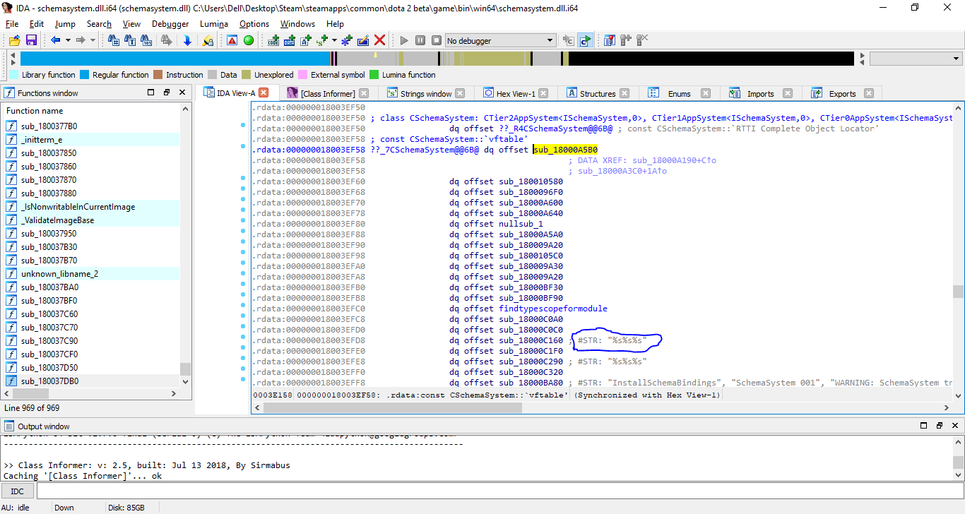
Task: Click the create code icon
Action: tap(273, 40)
